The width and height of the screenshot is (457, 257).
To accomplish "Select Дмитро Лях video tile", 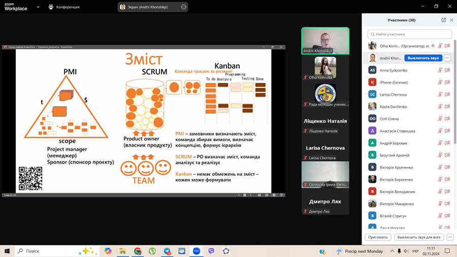I will click(x=325, y=202).
